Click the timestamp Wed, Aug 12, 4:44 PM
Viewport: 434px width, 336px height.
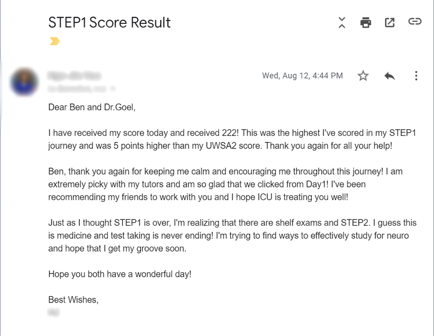(x=302, y=76)
